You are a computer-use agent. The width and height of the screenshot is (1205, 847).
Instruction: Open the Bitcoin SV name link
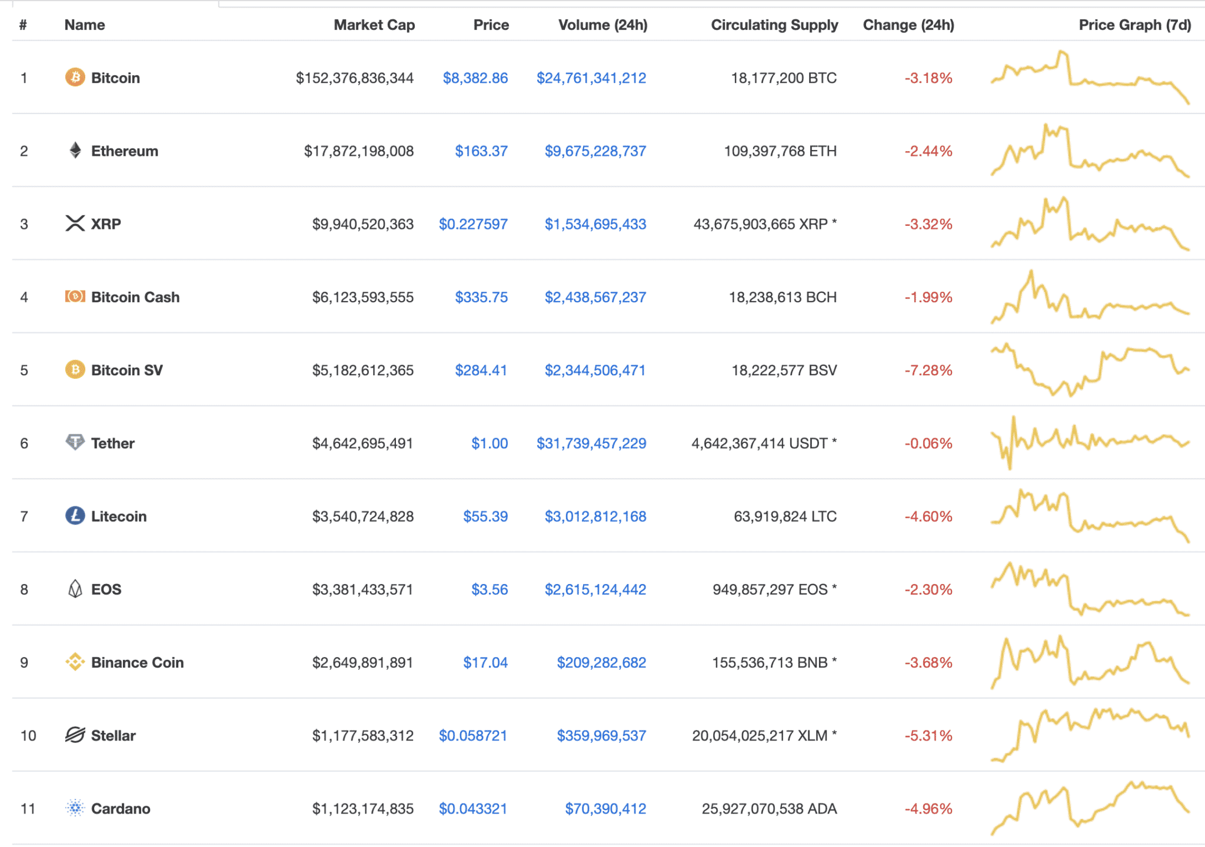[x=127, y=370]
